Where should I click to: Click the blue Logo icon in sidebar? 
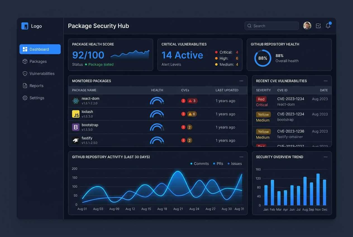coord(25,26)
